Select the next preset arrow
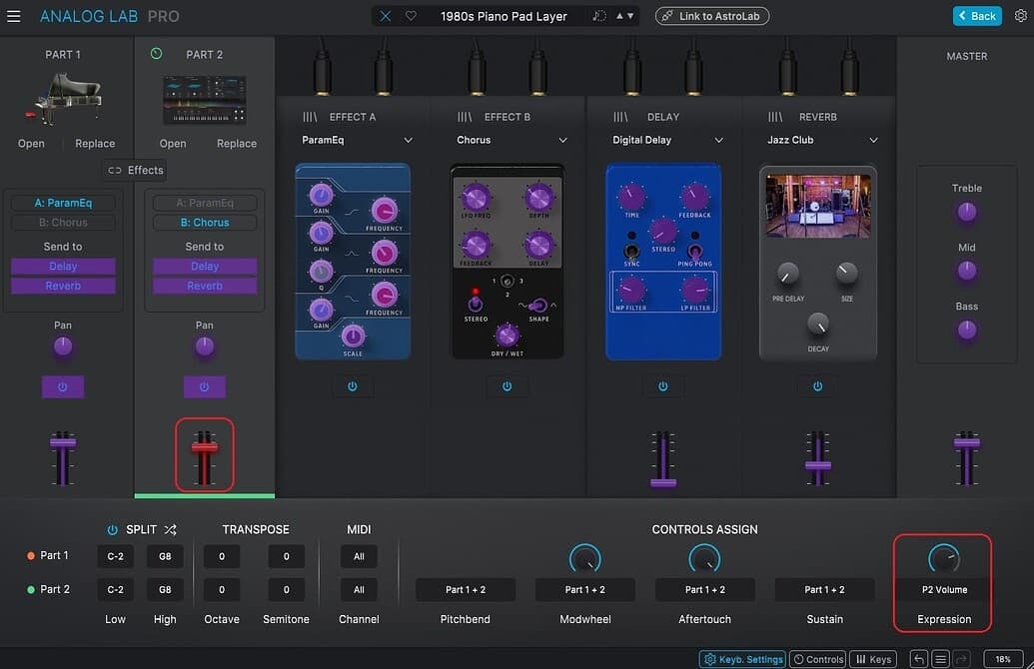The image size is (1034, 669). (631, 16)
